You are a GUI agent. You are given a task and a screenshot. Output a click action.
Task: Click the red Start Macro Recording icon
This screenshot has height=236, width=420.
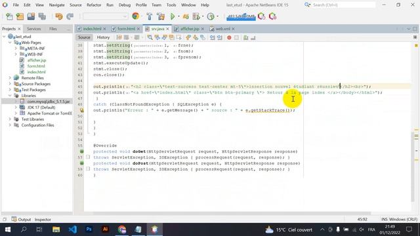229,37
